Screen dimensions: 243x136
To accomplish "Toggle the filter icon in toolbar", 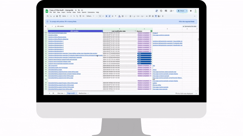I will tap(156, 16).
